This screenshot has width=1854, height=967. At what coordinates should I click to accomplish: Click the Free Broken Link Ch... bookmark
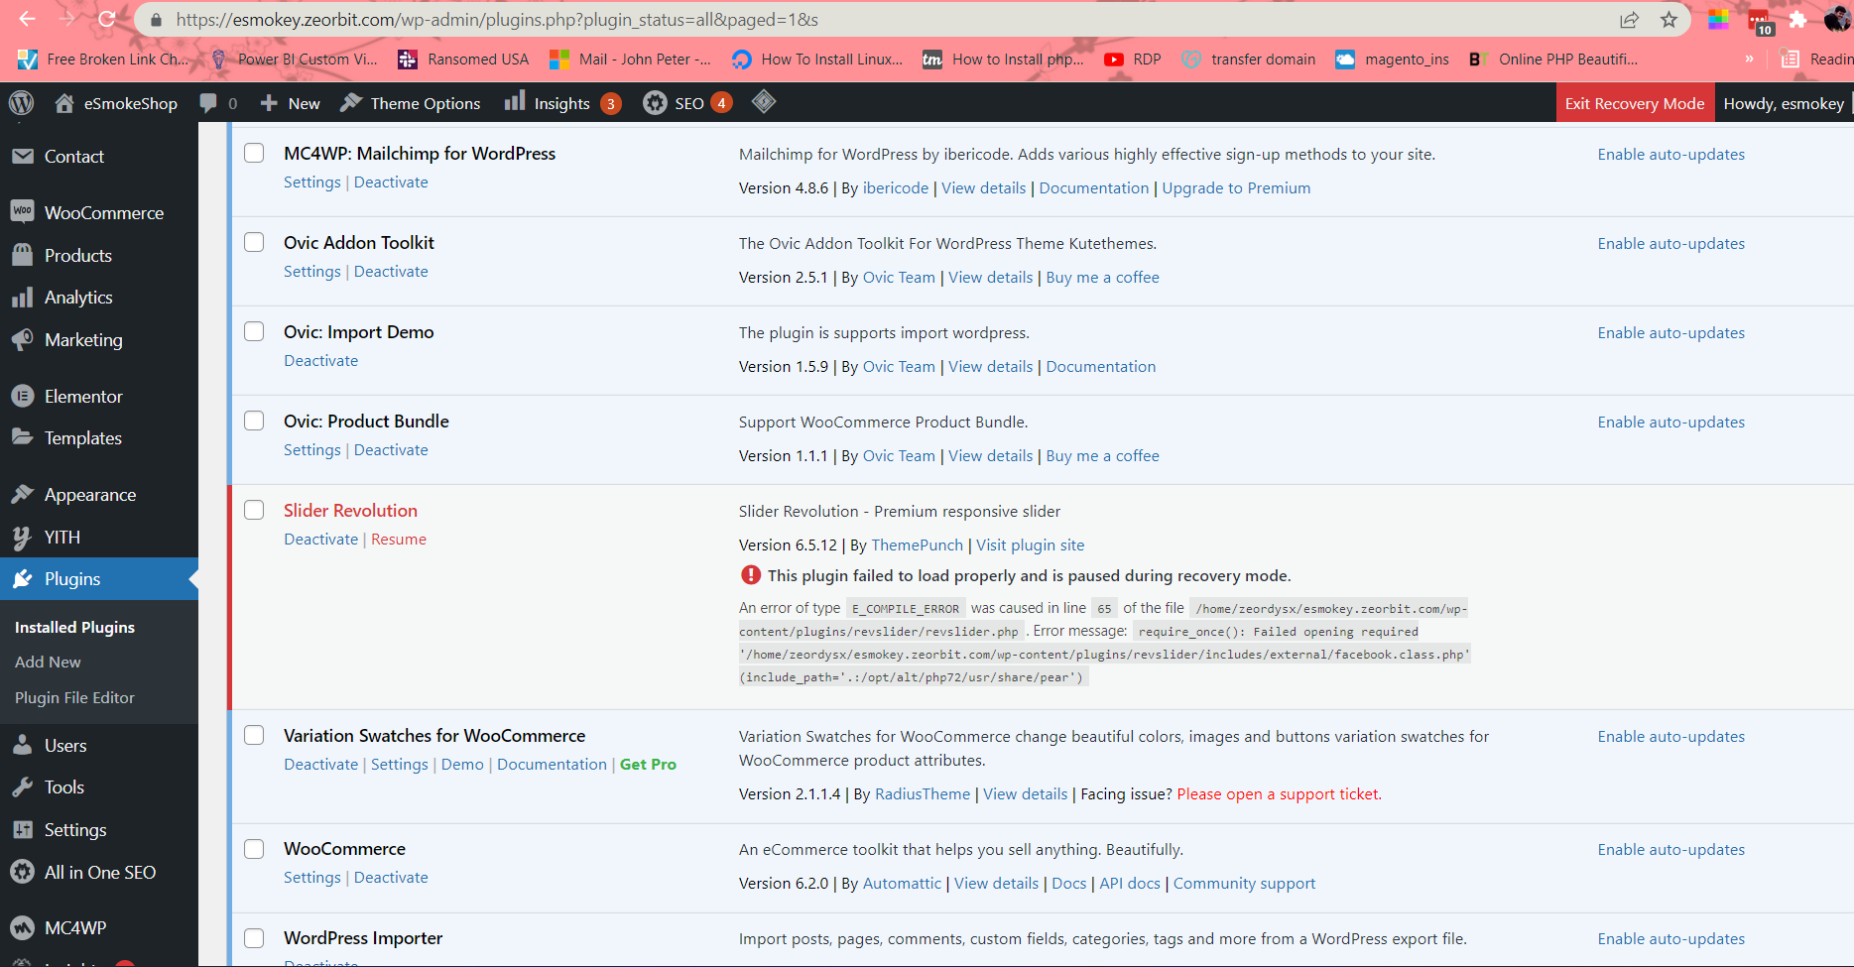[103, 60]
